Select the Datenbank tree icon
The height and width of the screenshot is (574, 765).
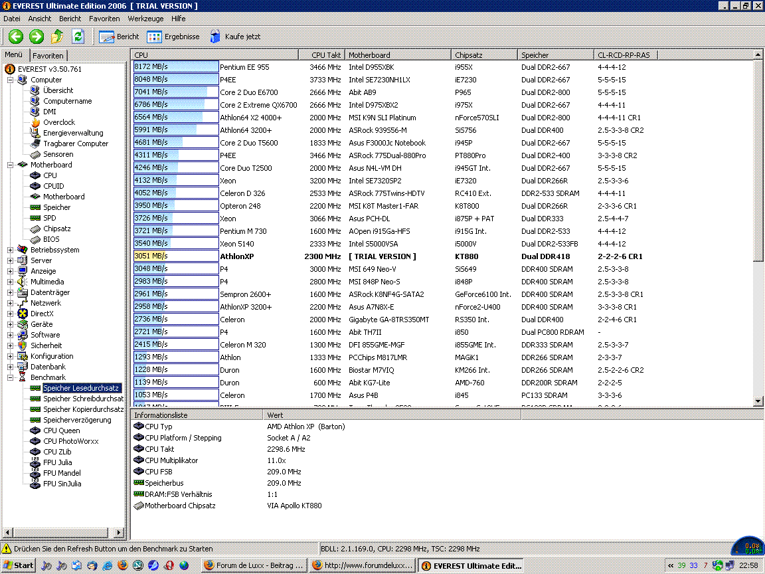(x=23, y=367)
